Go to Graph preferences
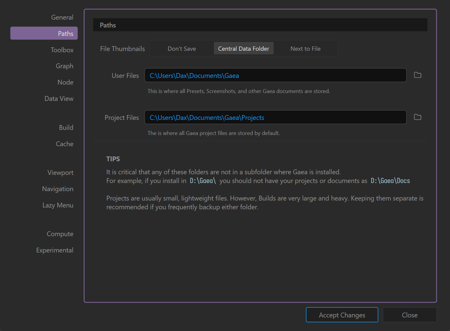Screen dimensions: 450x331 pos(64,66)
